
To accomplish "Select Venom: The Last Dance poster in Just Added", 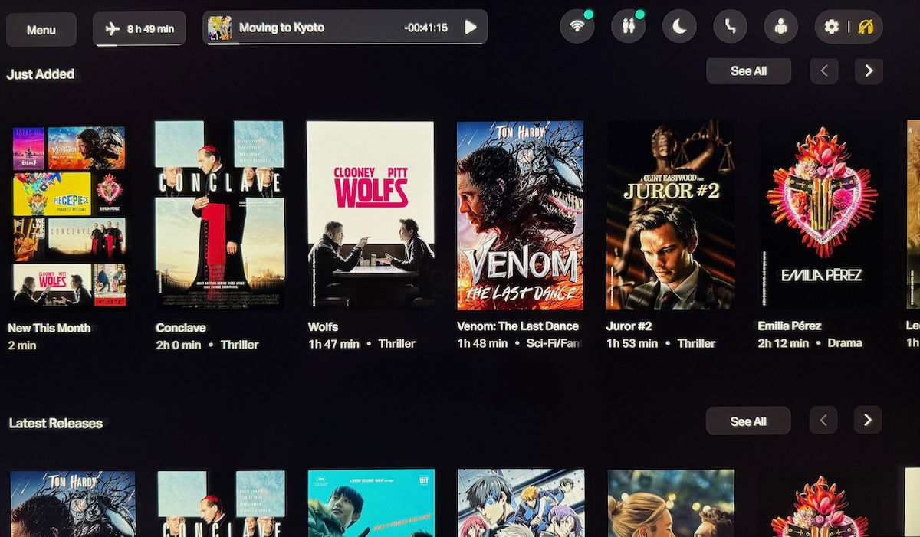I will pyautogui.click(x=520, y=214).
